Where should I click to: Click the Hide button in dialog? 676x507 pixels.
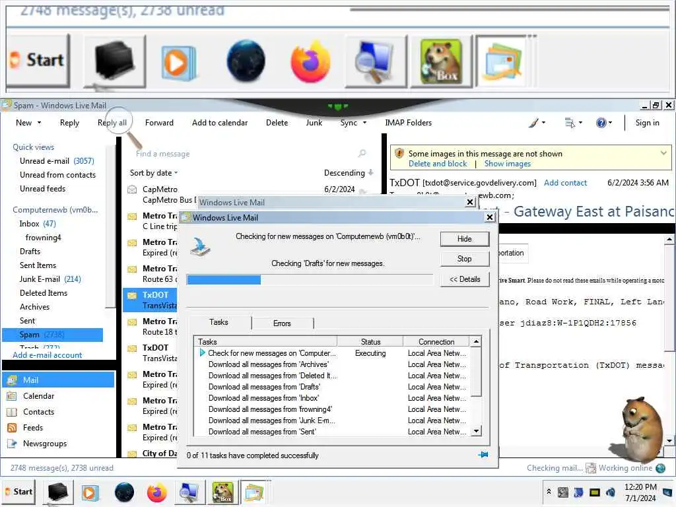[465, 239]
